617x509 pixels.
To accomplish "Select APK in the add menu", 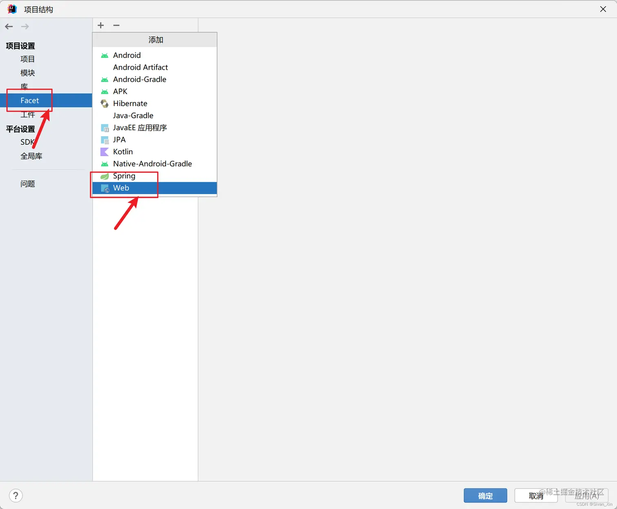I will click(x=155, y=91).
